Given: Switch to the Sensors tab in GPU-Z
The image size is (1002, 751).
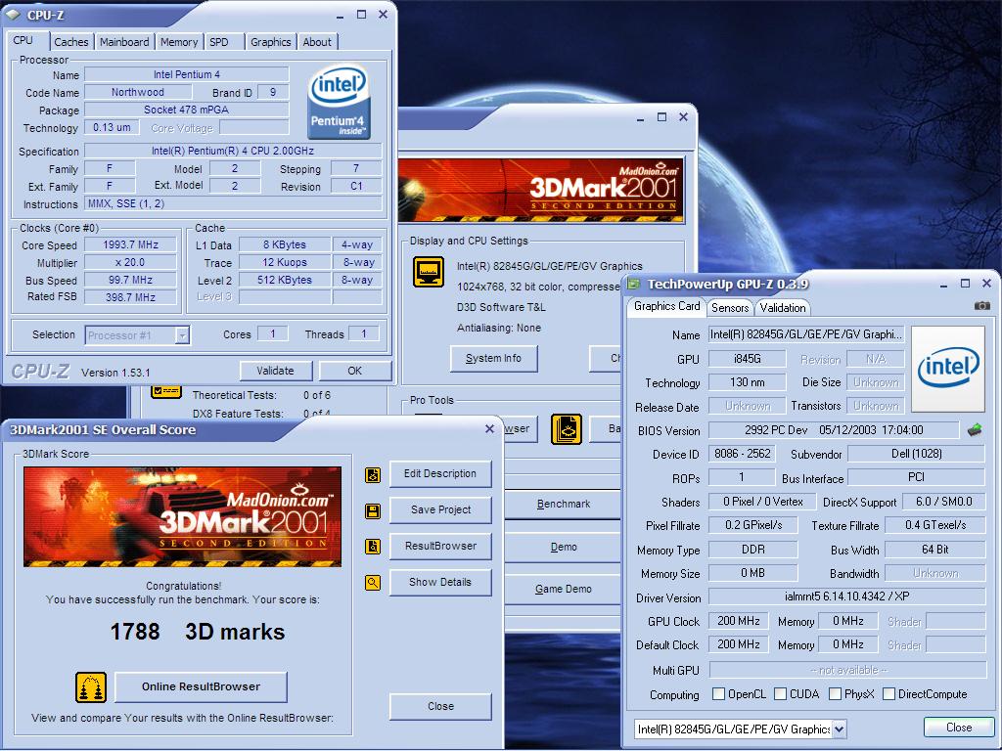Looking at the screenshot, I should 730,308.
